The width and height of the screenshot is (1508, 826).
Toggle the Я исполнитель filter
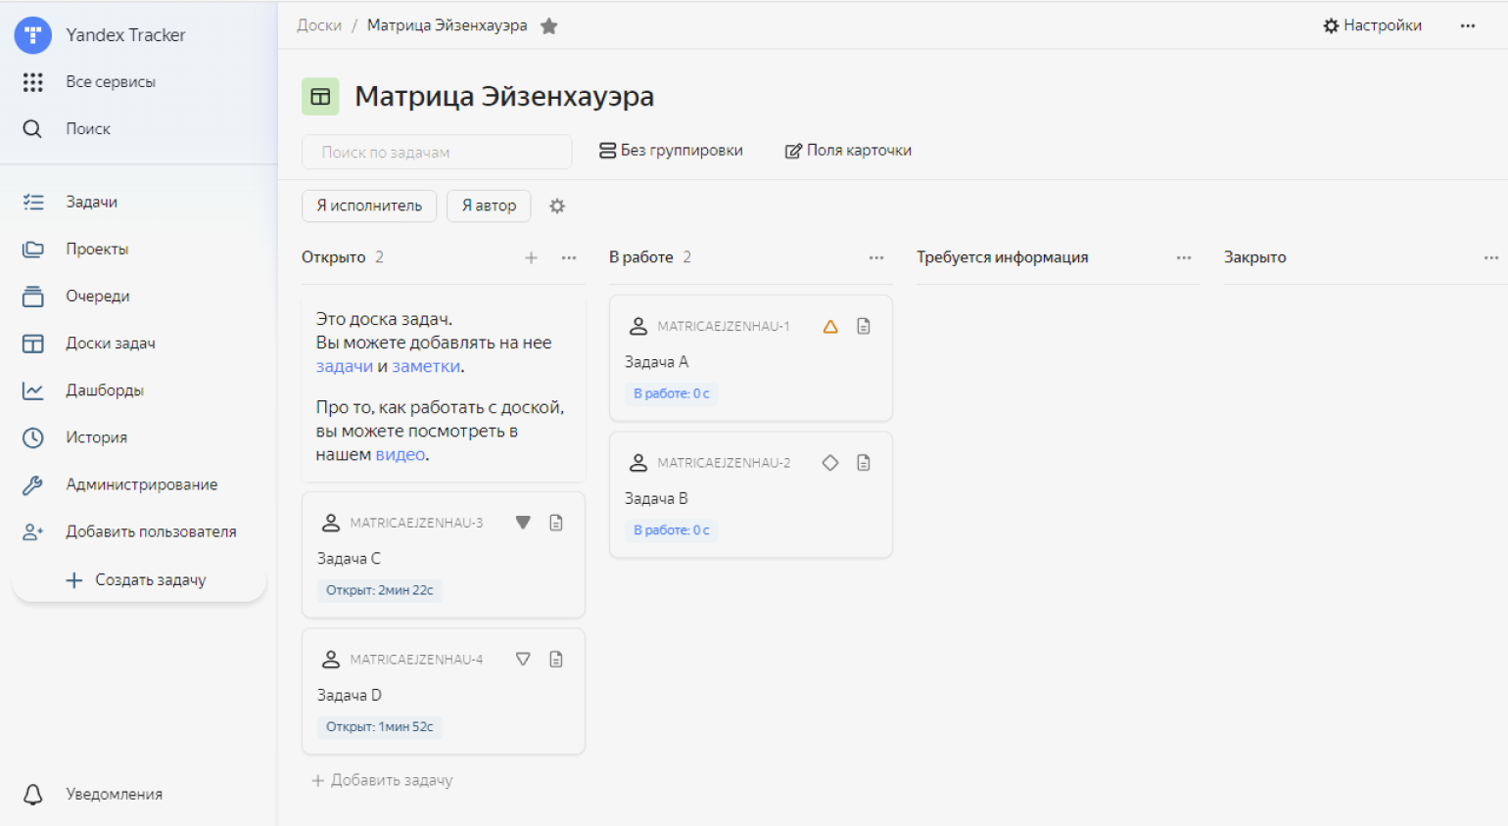click(369, 206)
